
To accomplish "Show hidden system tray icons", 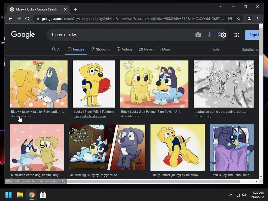I will click(231, 195).
